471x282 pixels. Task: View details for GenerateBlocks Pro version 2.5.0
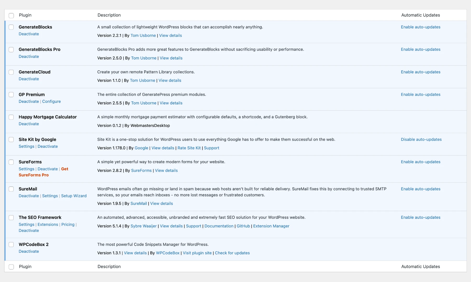coord(171,58)
